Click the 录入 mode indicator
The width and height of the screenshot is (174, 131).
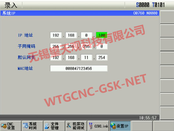pos(11,5)
